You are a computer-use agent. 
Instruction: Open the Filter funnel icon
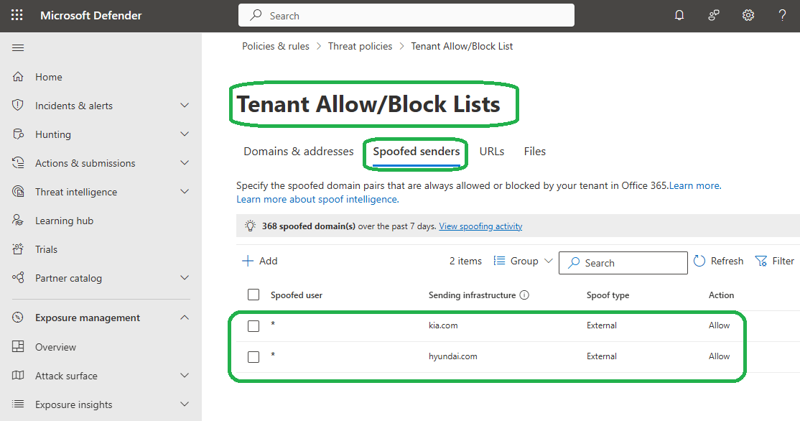click(761, 261)
